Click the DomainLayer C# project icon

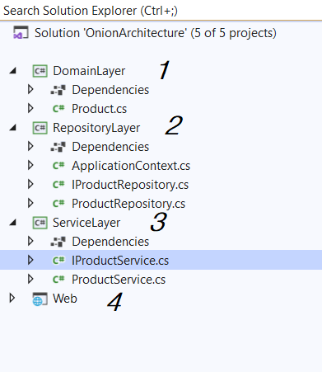click(x=40, y=71)
